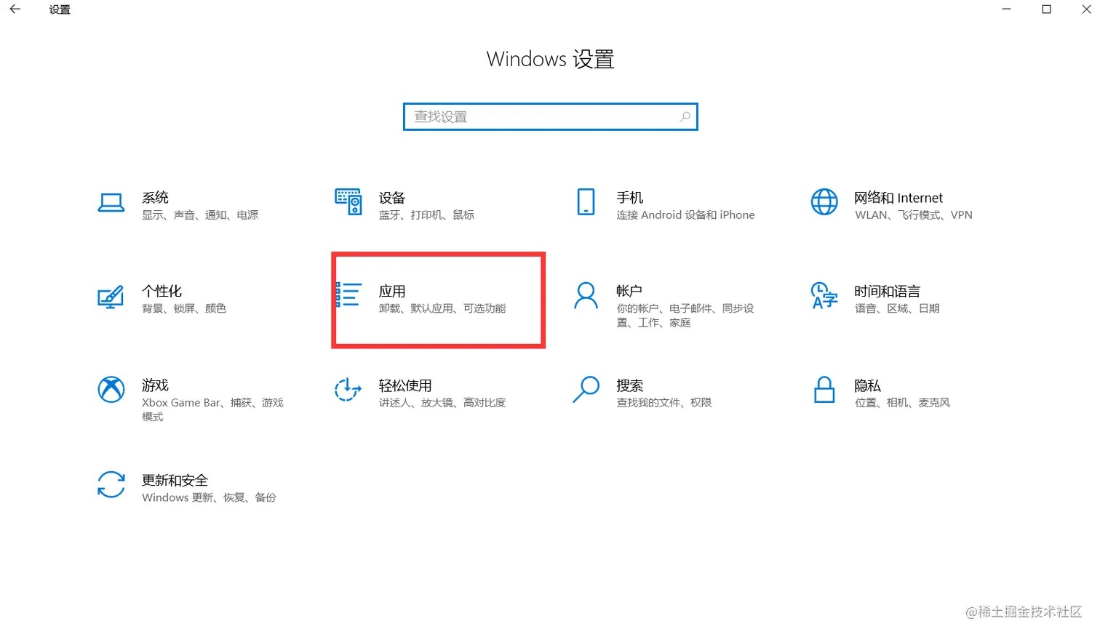Open the 搜索 magnifier icon
Image resolution: width=1100 pixels, height=637 pixels.
point(586,389)
